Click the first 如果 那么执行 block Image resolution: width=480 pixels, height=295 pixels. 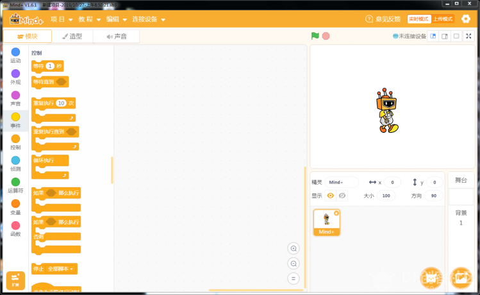[x=56, y=199]
